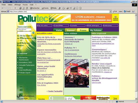The width and height of the screenshot is (138, 103).
Task: Click the SnagIt toolbar icon
Action: pyautogui.click(x=127, y=11)
